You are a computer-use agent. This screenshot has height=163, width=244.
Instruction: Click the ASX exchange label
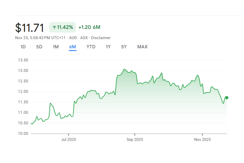(84, 38)
